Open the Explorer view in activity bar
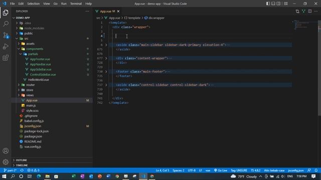The height and width of the screenshot is (180, 321). pyautogui.click(x=6, y=12)
